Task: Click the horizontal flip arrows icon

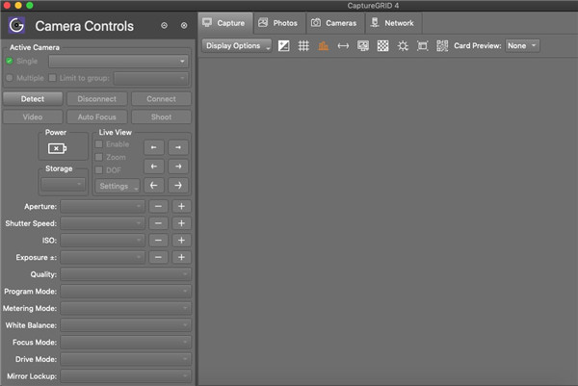Action: pos(343,45)
